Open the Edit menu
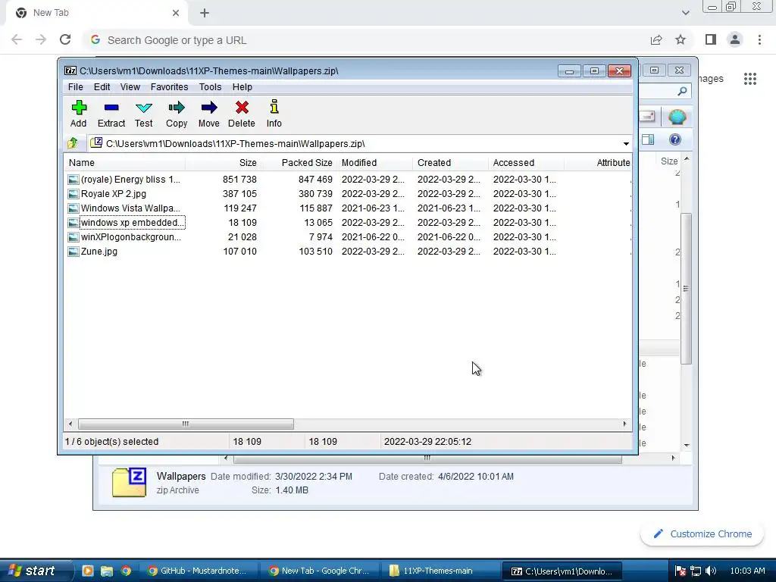This screenshot has height=582, width=776. (x=102, y=87)
